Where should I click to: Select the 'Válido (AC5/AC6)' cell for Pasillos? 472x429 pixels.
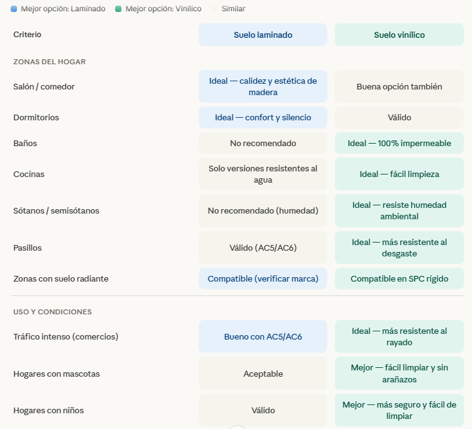point(262,248)
